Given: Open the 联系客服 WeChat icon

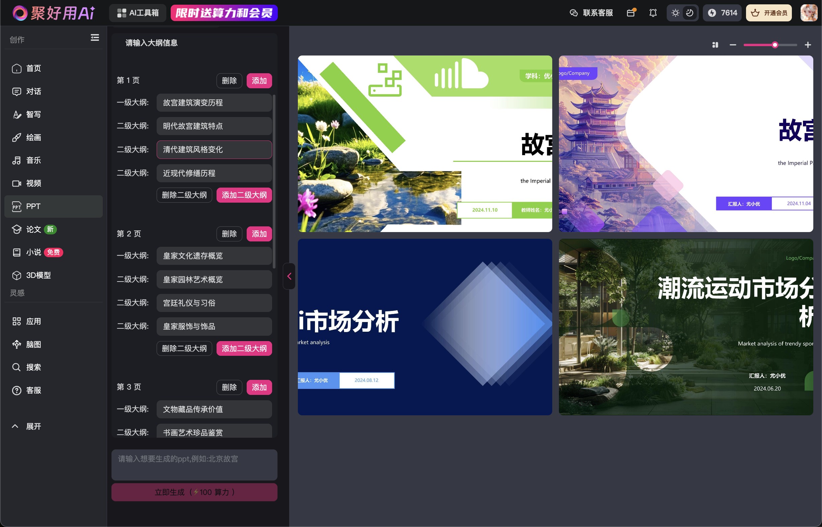Looking at the screenshot, I should click(574, 13).
